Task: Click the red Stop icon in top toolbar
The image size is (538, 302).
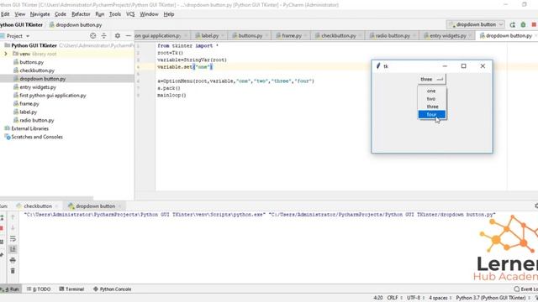Action: (x=534, y=24)
